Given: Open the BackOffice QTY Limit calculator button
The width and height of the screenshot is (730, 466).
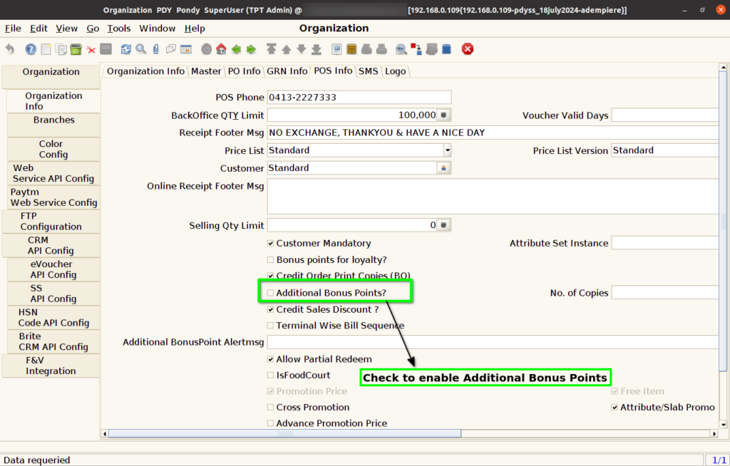Looking at the screenshot, I should [443, 115].
